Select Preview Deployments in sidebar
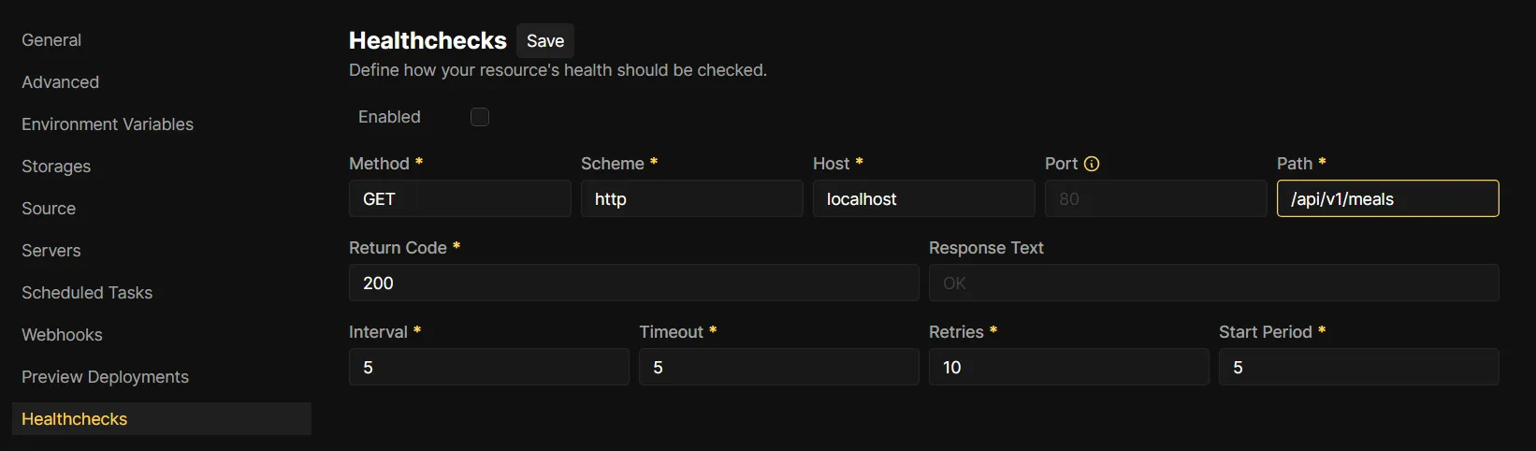 (106, 377)
